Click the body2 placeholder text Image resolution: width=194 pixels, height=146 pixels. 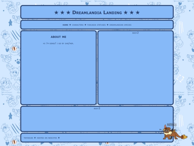point(135,33)
